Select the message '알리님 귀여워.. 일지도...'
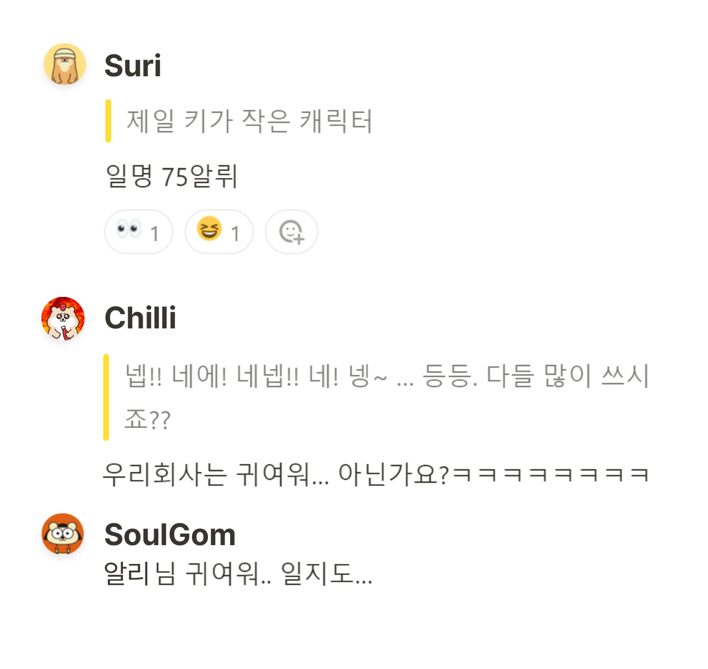 [238, 578]
